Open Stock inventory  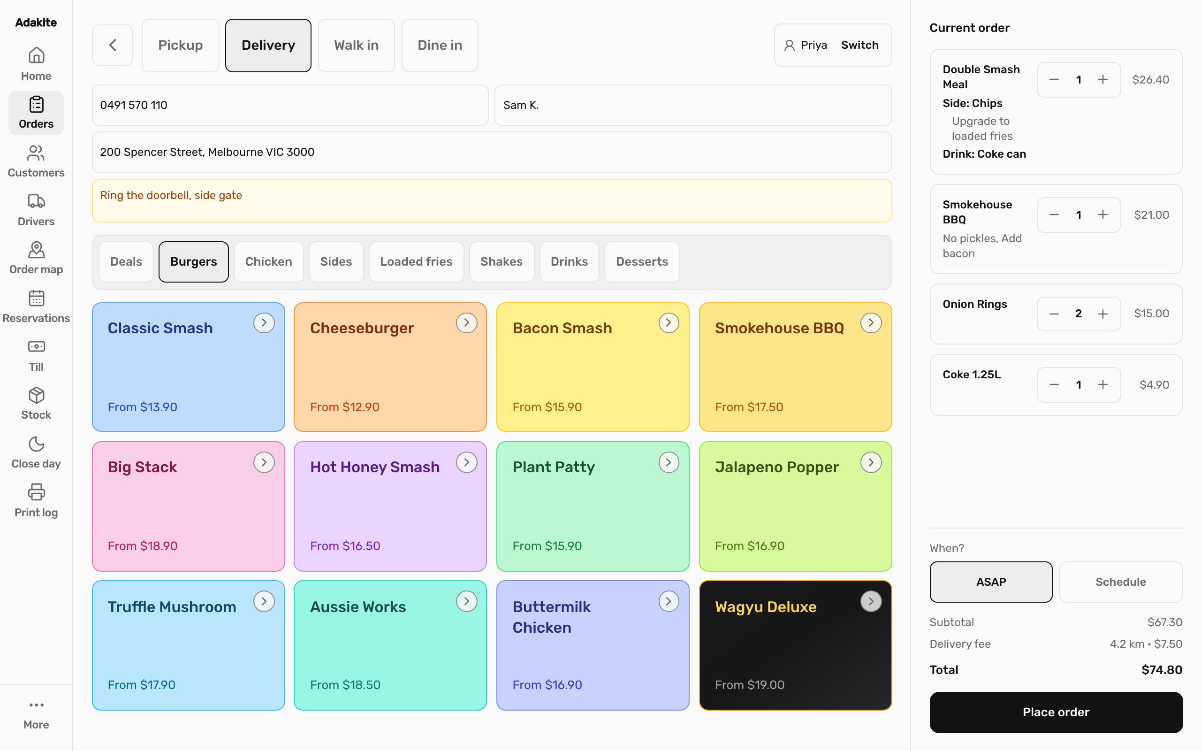click(x=36, y=404)
